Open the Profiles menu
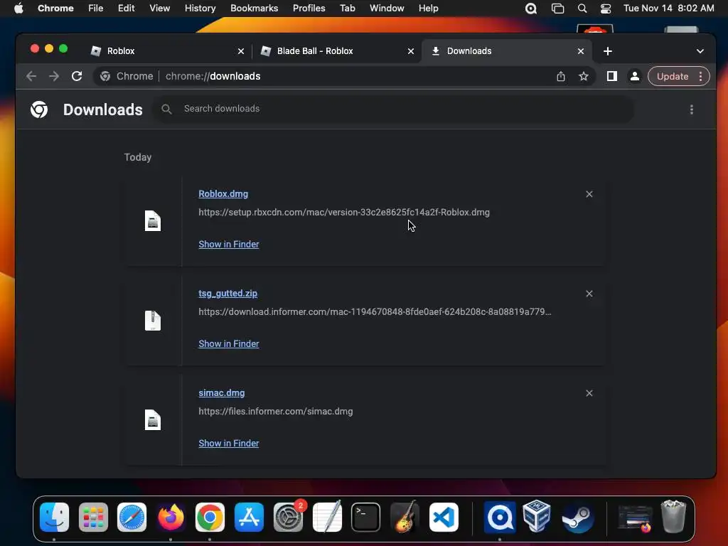 [309, 9]
